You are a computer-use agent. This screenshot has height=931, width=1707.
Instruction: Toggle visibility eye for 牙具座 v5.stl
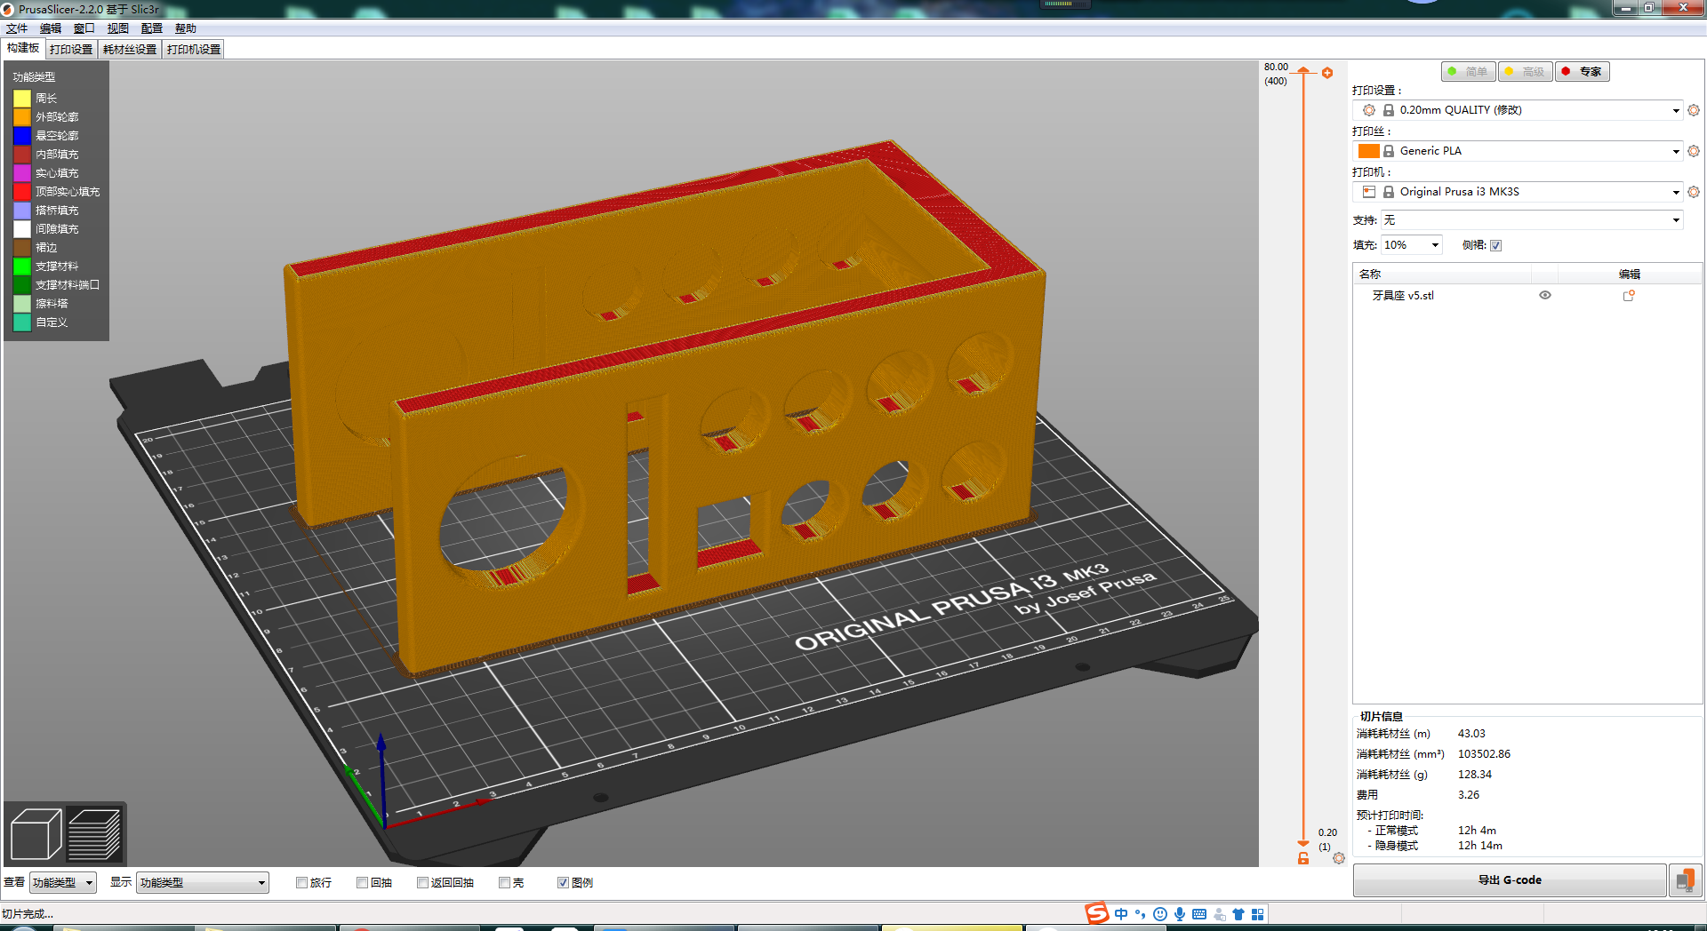pyautogui.click(x=1544, y=295)
